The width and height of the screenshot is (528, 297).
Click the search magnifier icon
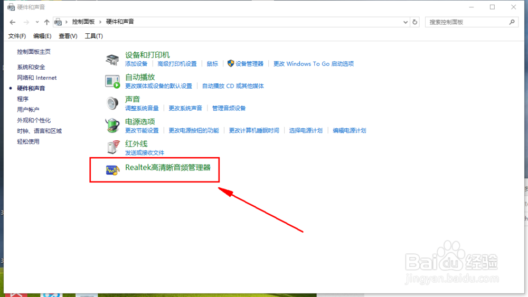(512, 22)
